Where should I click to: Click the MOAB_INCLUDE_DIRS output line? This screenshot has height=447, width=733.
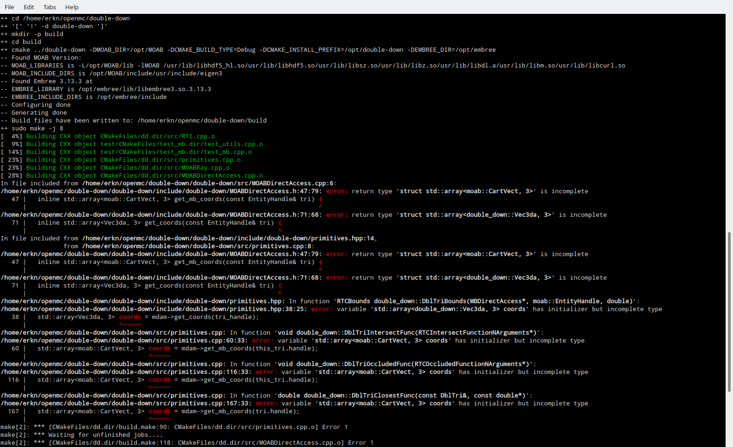point(111,73)
